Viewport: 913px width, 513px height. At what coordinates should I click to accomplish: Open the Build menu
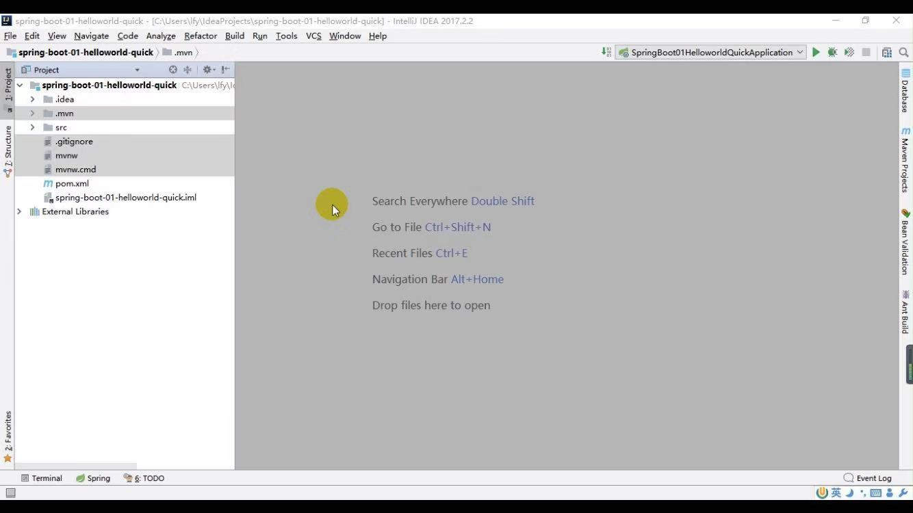click(235, 36)
